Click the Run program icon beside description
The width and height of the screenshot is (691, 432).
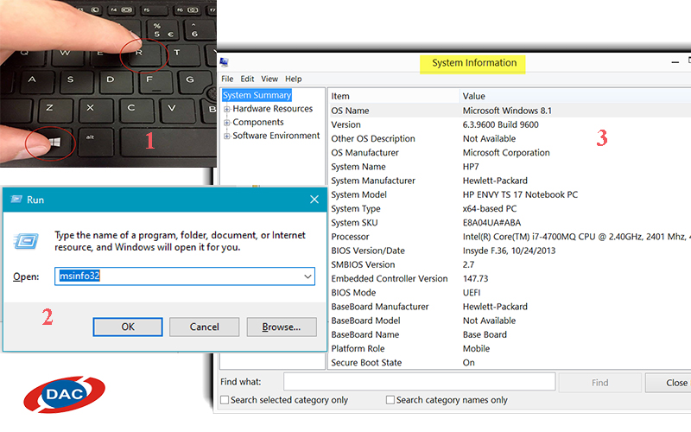tap(26, 241)
